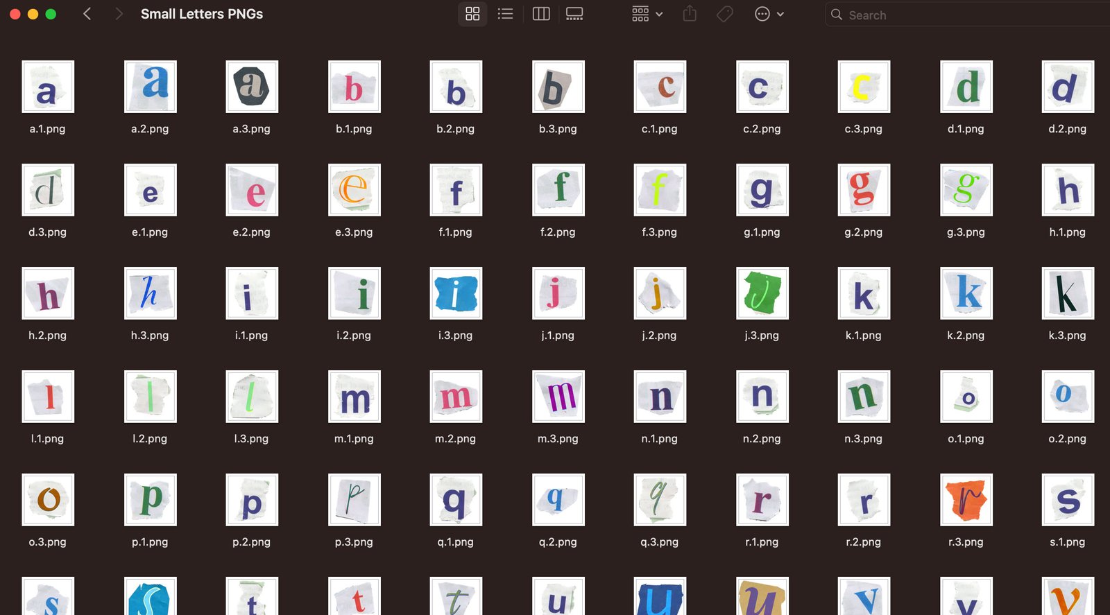The width and height of the screenshot is (1110, 615).
Task: Select c.3.png yellow letter icon
Action: click(x=864, y=87)
